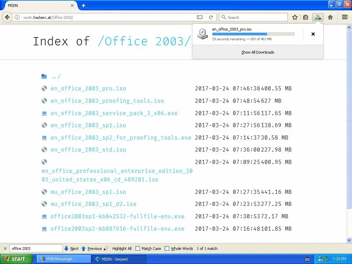Download en_office_2003_sp1.iso
Viewport: 352px width, 264px height.
click(88, 125)
